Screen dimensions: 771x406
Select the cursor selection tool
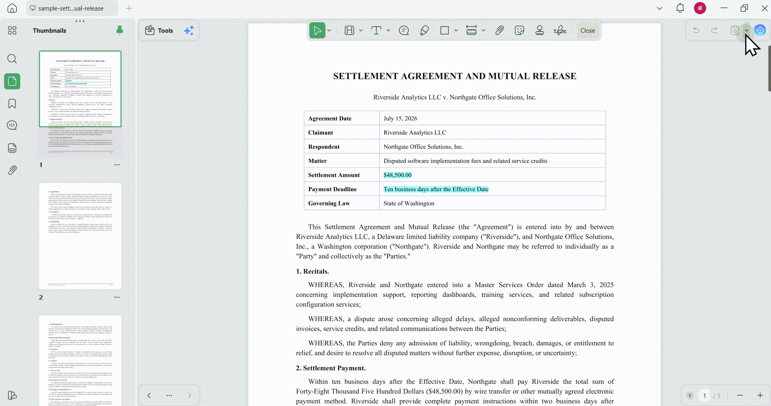317,30
